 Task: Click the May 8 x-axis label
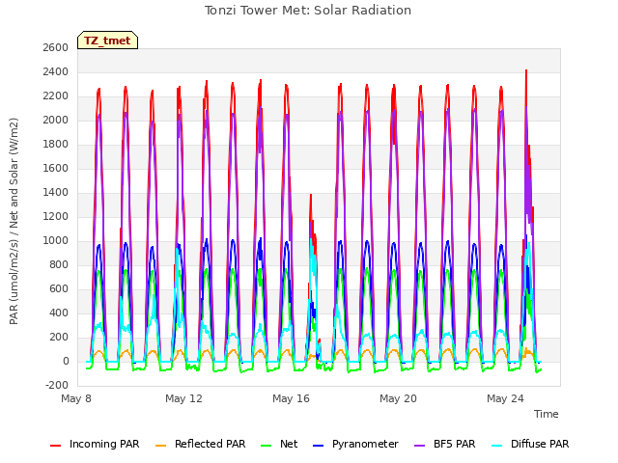(x=76, y=398)
